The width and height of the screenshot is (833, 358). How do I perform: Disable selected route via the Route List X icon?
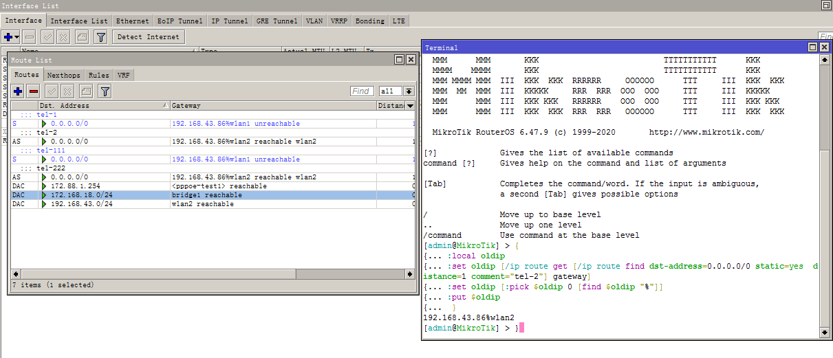67,91
